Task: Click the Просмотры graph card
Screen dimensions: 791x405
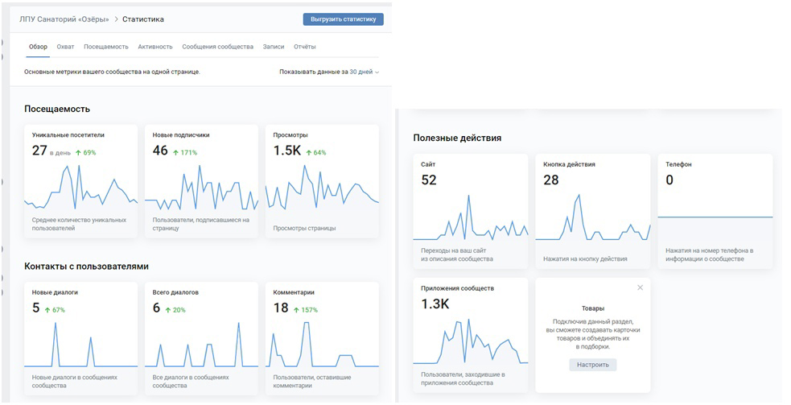Action: [x=322, y=181]
